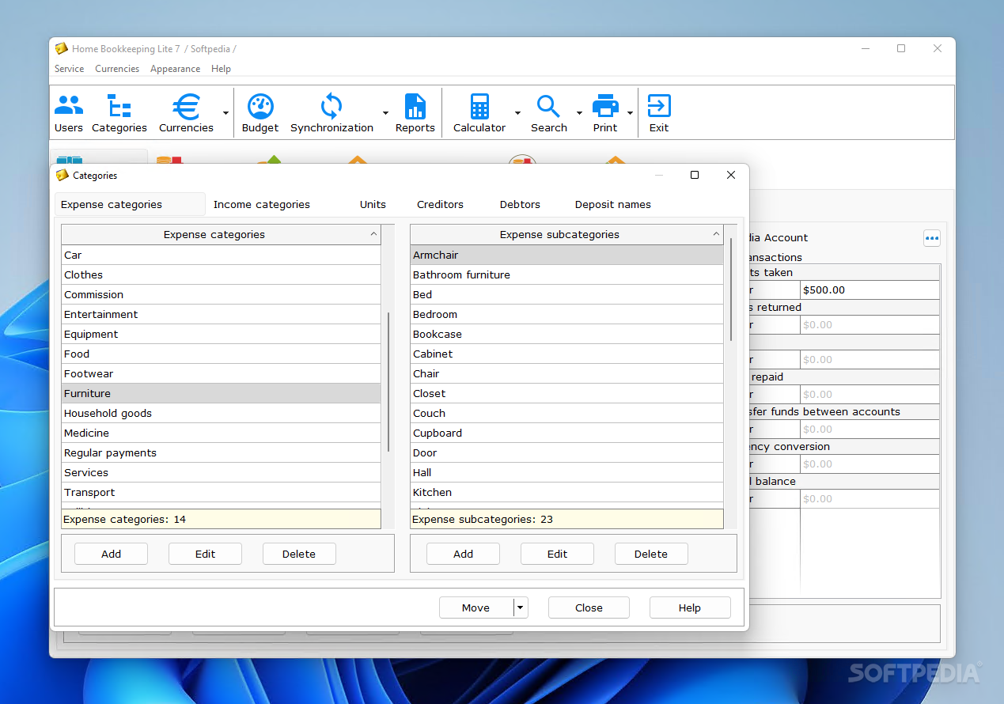
Task: Click the Currencies euro icon
Action: click(x=186, y=113)
